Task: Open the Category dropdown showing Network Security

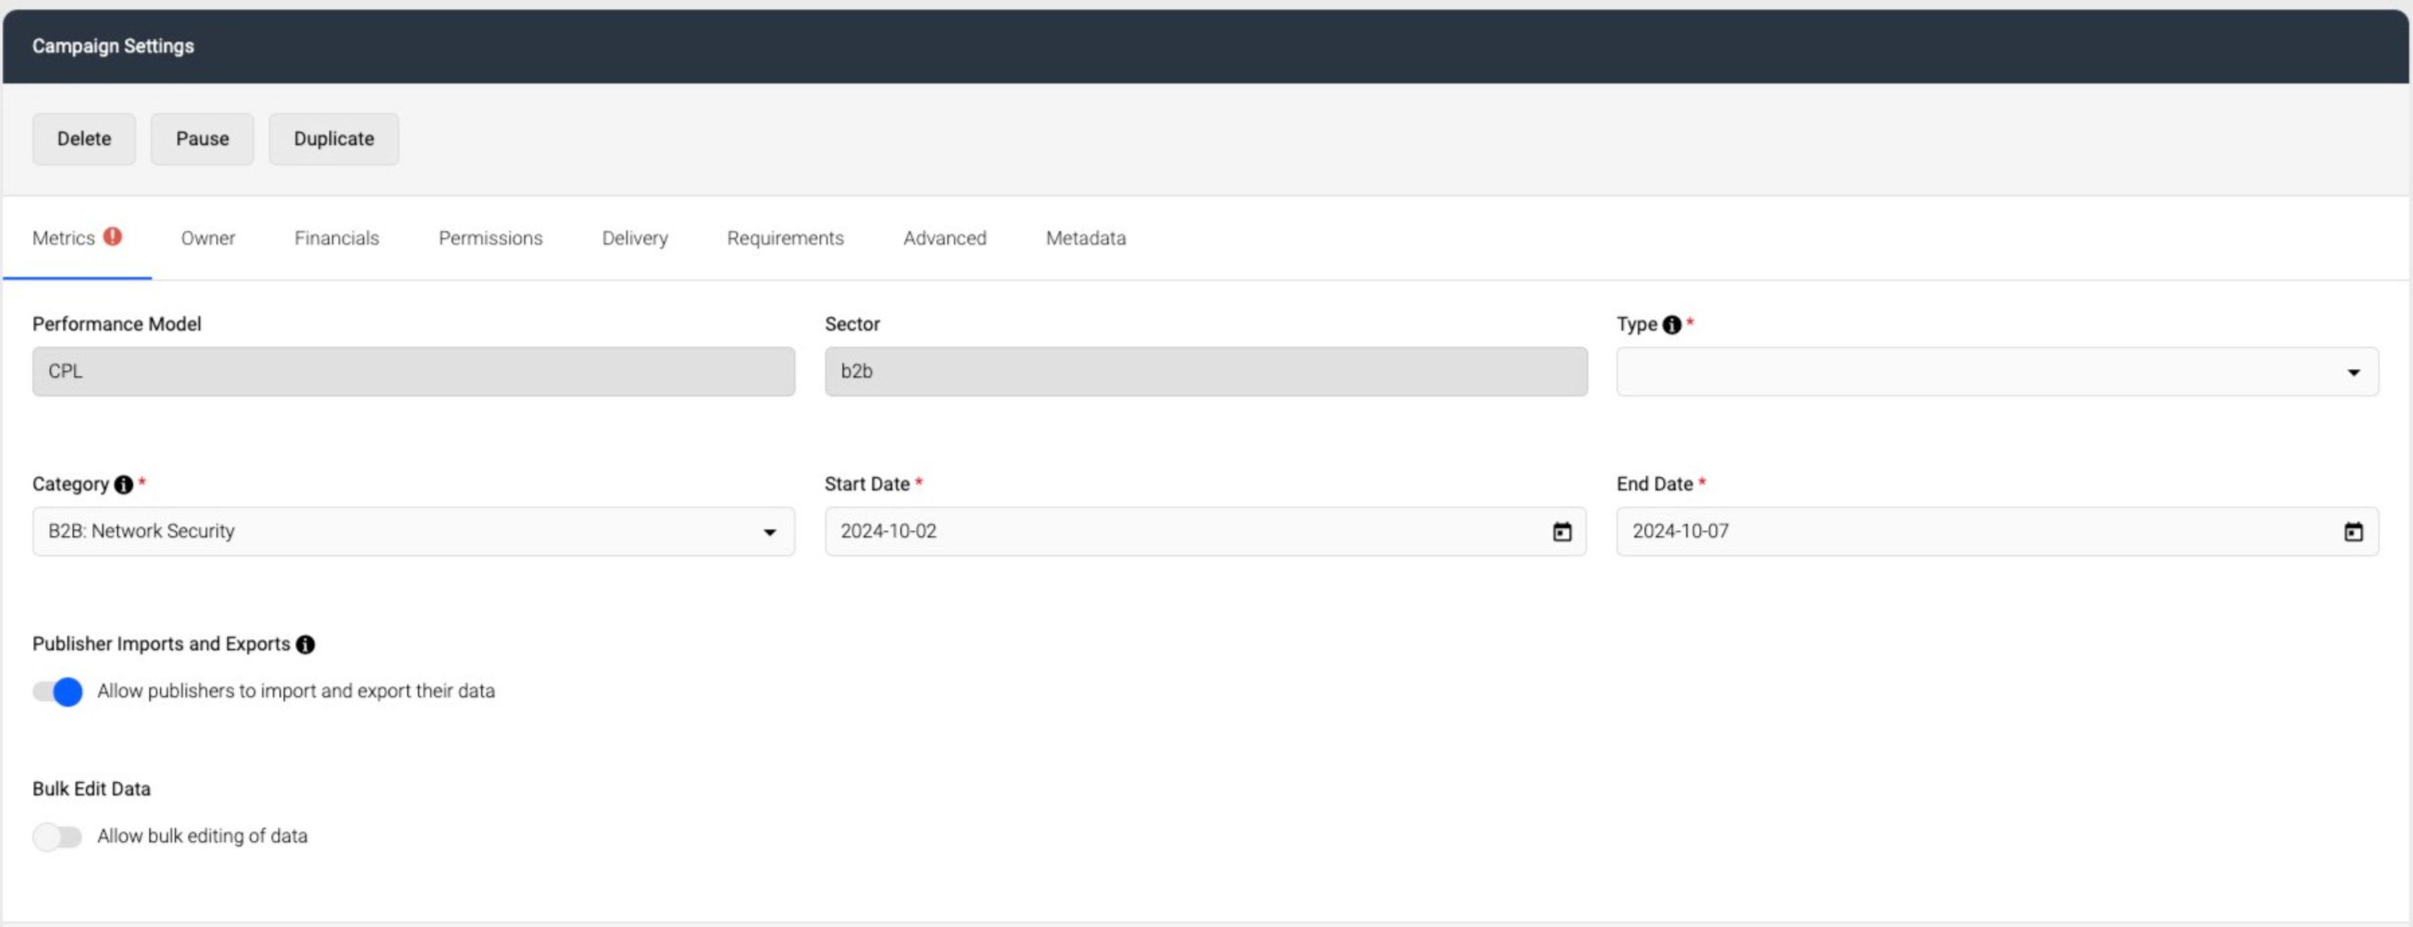Action: coord(413,532)
